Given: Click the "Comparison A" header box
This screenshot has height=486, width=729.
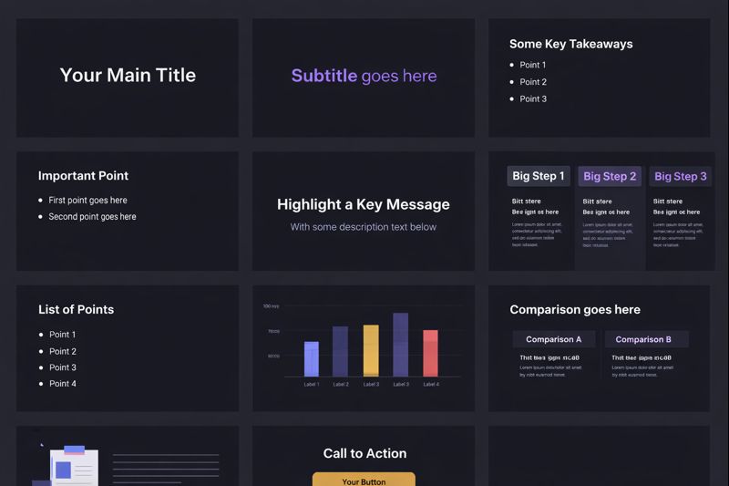Looking at the screenshot, I should pyautogui.click(x=553, y=339).
